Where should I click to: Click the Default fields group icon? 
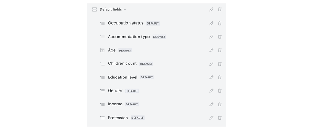coord(94,10)
